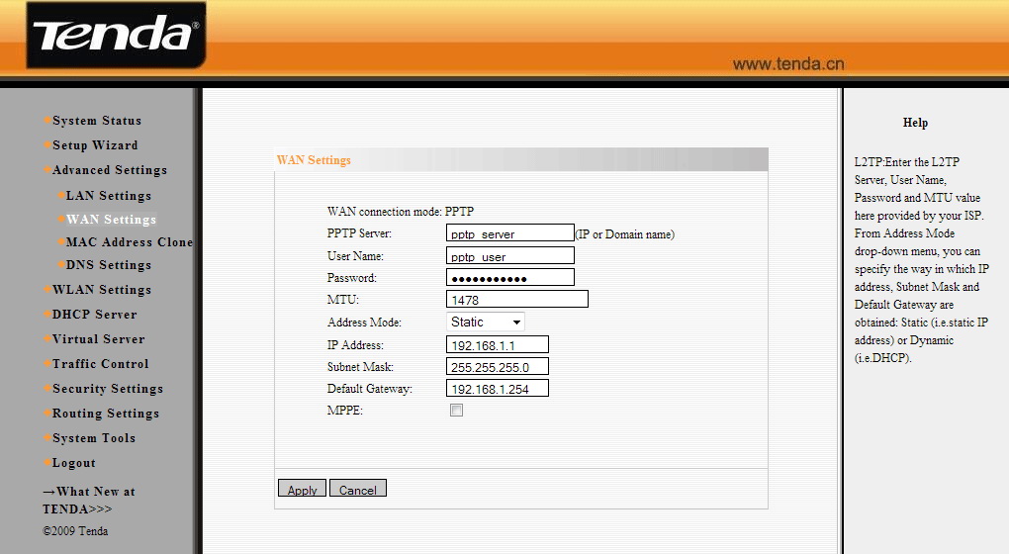
Task: Enable the MPPE checkbox
Action: click(x=456, y=411)
